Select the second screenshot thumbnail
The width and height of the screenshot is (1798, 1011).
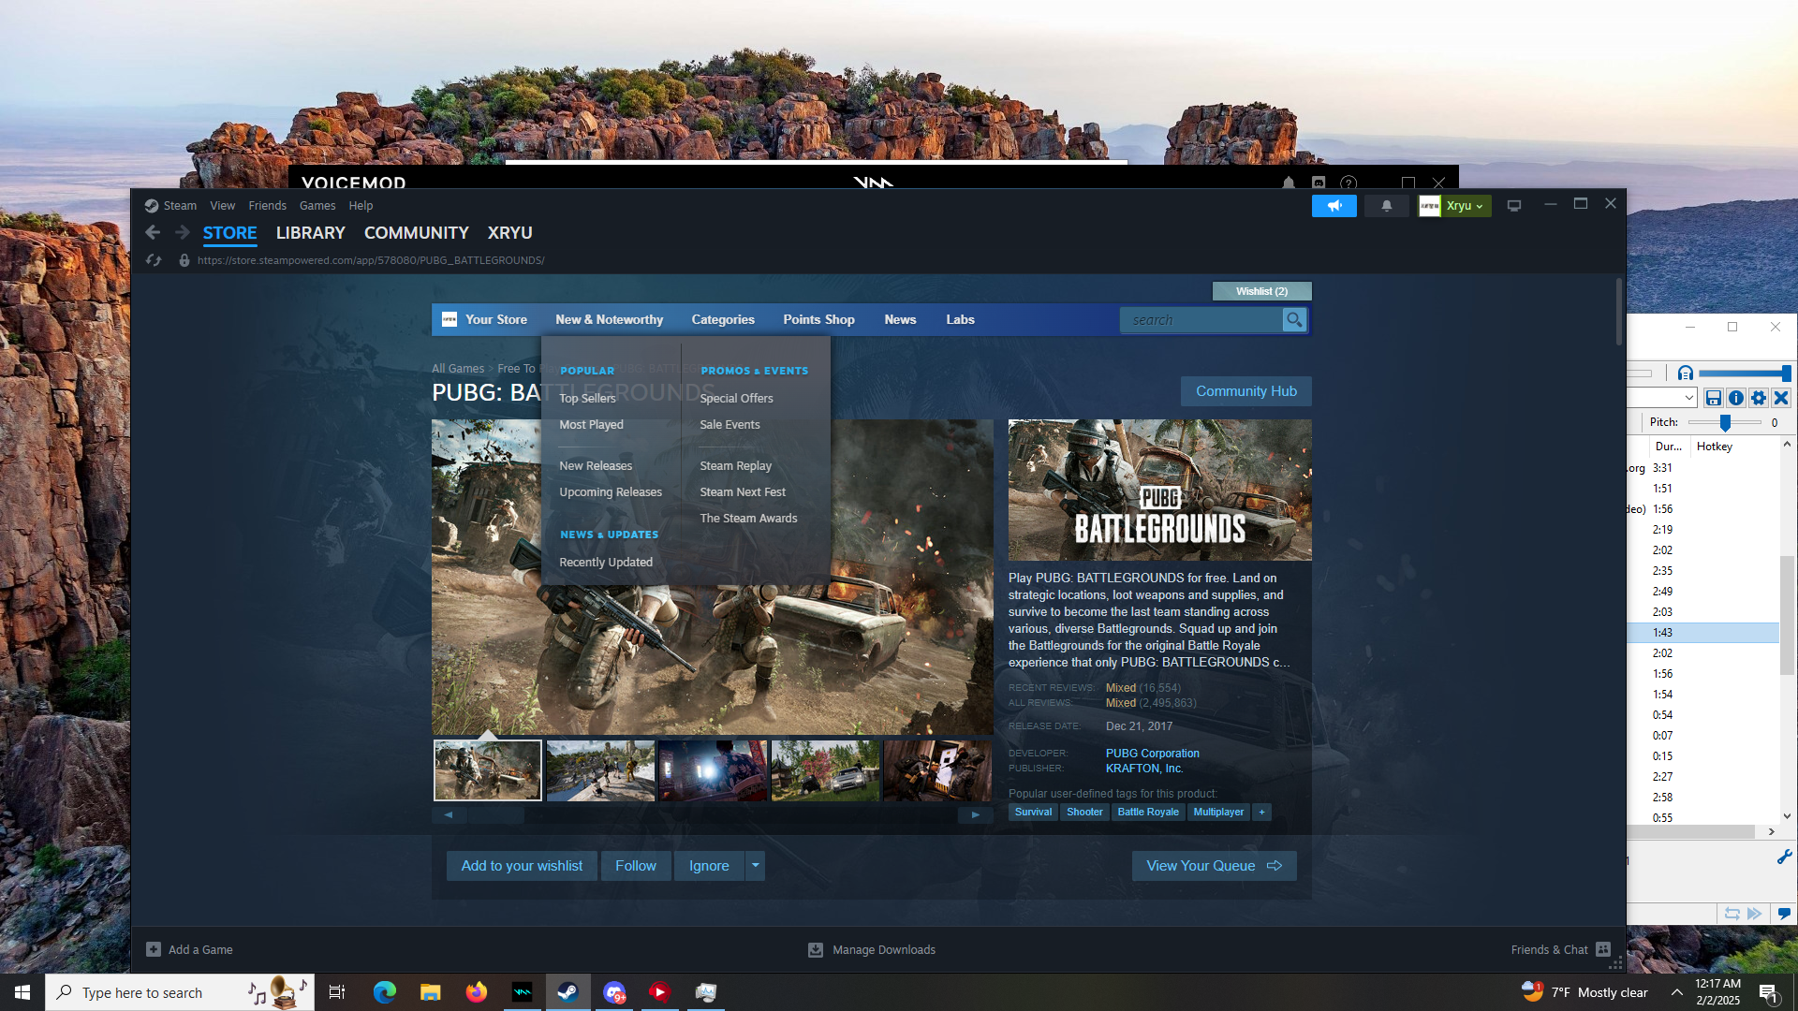(x=600, y=770)
